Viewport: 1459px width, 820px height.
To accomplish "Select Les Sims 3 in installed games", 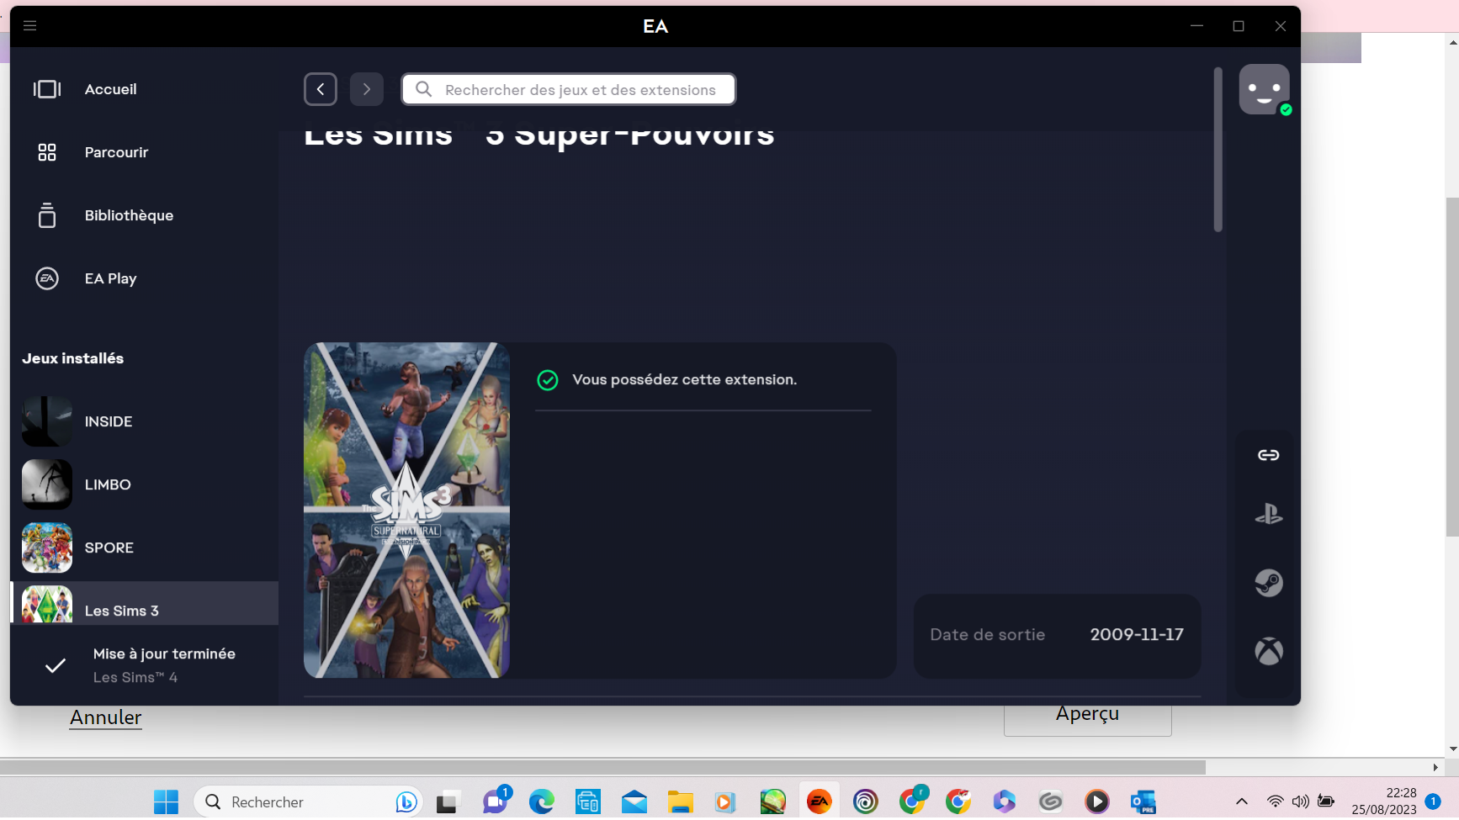I will 145,603.
